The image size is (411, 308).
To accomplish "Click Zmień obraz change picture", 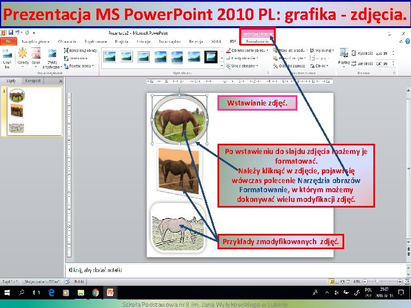I will pyautogui.click(x=76, y=58).
